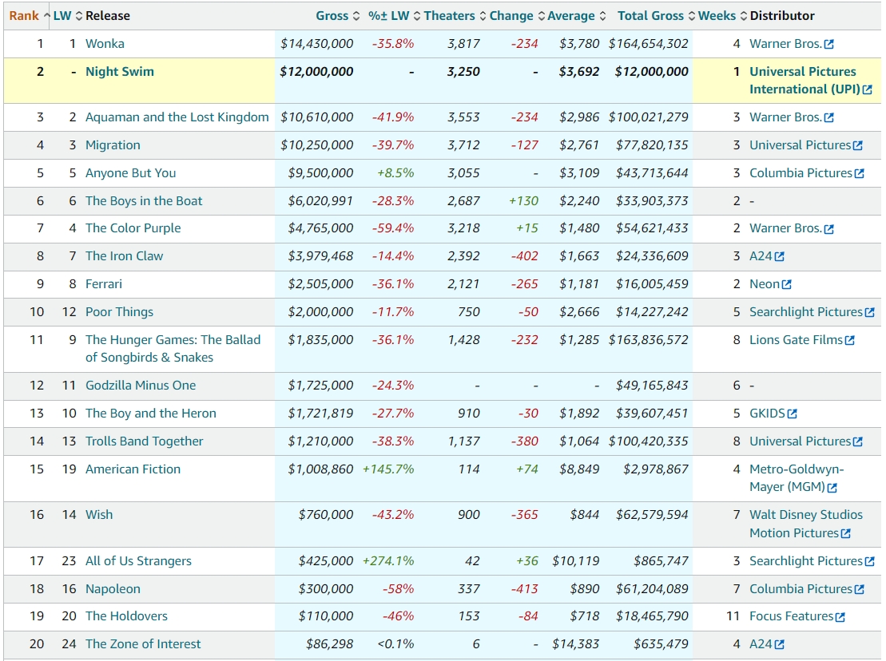This screenshot has width=886, height=661.
Task: Click external link icon beside GKIDS
Action: (793, 414)
